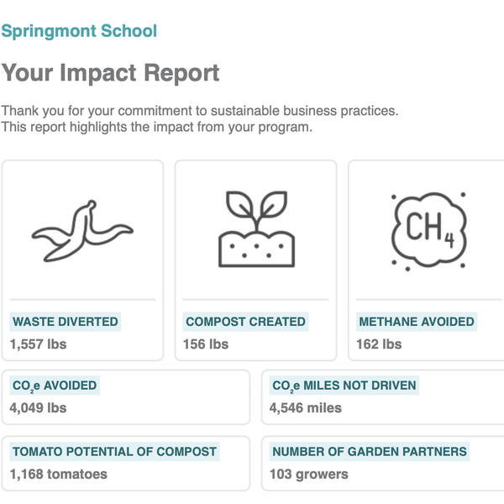Viewport: 504px width, 504px height.
Task: Click the TOMATO POTENTIAL OF COMPOST label
Action: (114, 452)
